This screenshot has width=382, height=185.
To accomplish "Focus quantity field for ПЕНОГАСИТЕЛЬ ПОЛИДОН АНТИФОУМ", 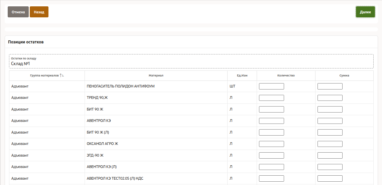I will pos(271,86).
